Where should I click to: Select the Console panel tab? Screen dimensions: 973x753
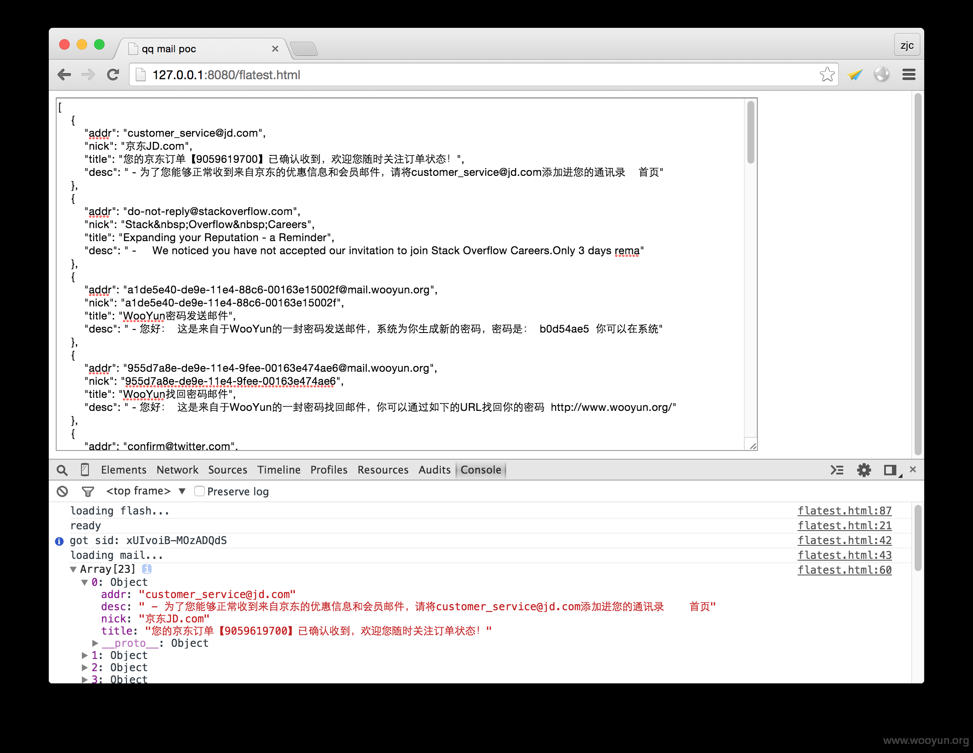click(x=481, y=470)
